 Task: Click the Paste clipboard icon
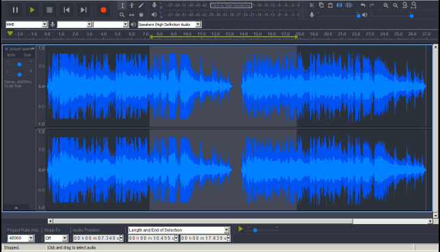(330, 5)
